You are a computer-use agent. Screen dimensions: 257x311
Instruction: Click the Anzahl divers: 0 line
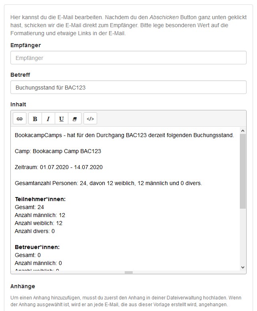[35, 231]
